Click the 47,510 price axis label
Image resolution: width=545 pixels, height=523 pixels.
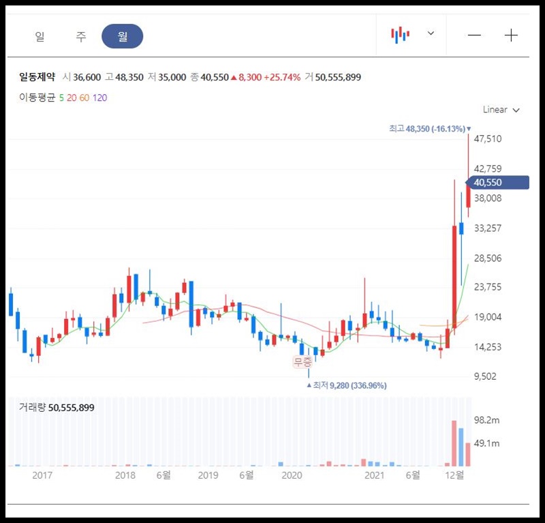(488, 139)
